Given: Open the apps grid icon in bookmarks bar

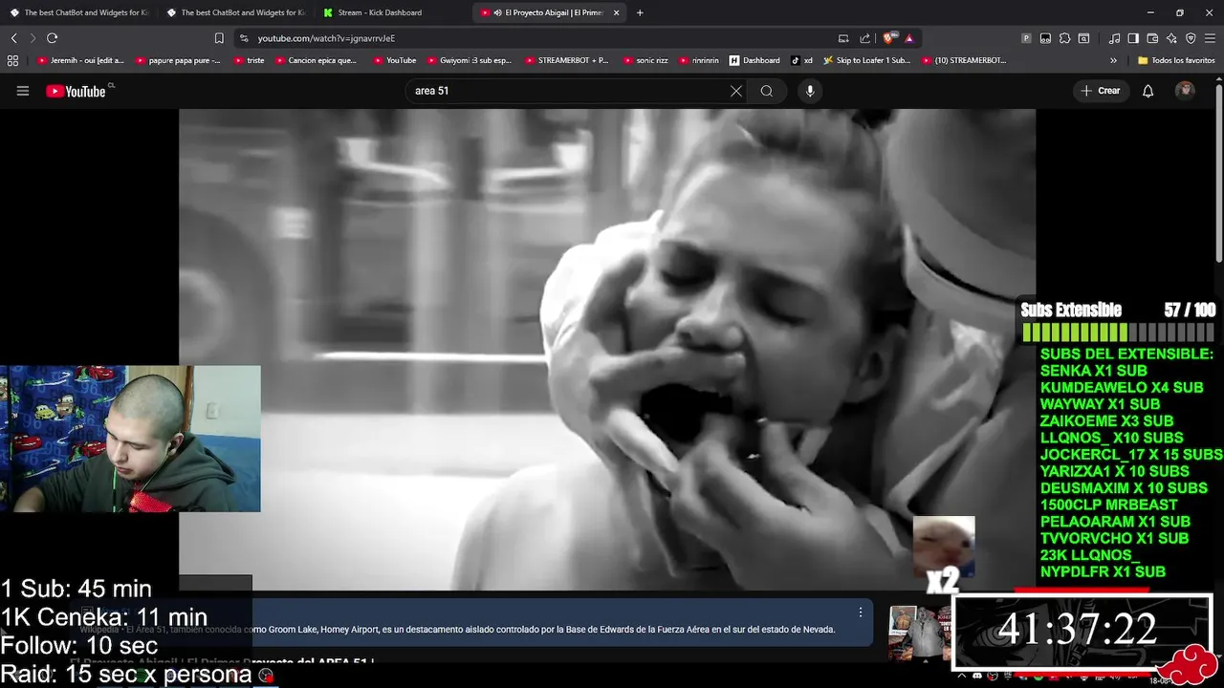Looking at the screenshot, I should coord(12,60).
